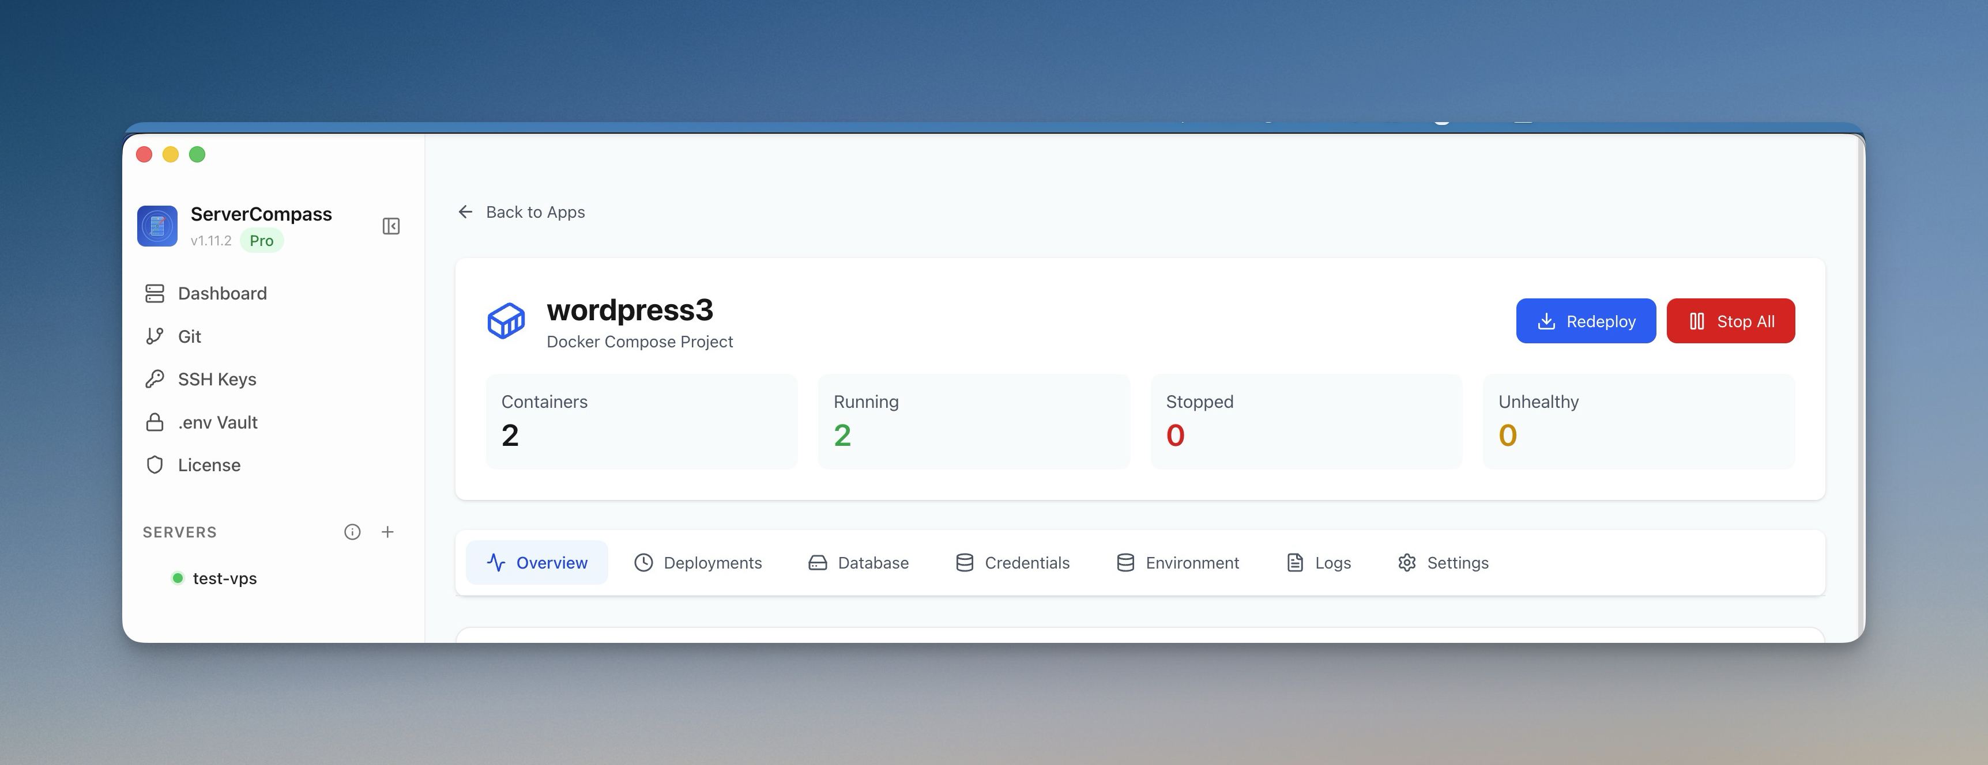Open the .env Vault section

pos(217,423)
